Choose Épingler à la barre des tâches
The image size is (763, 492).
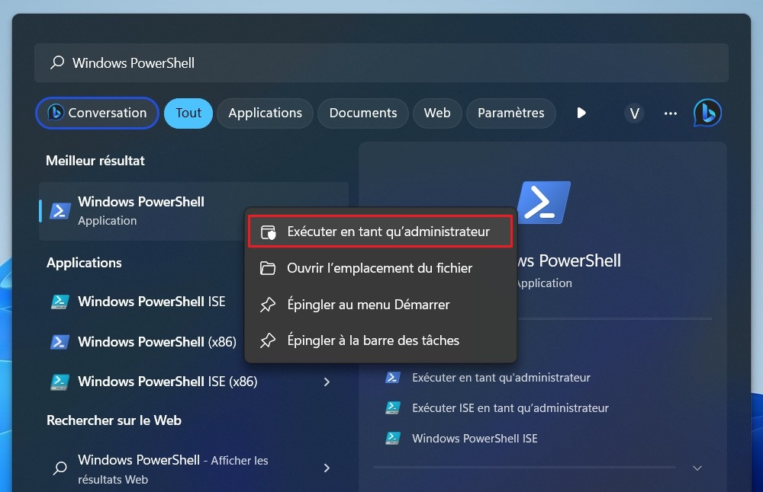point(380,340)
